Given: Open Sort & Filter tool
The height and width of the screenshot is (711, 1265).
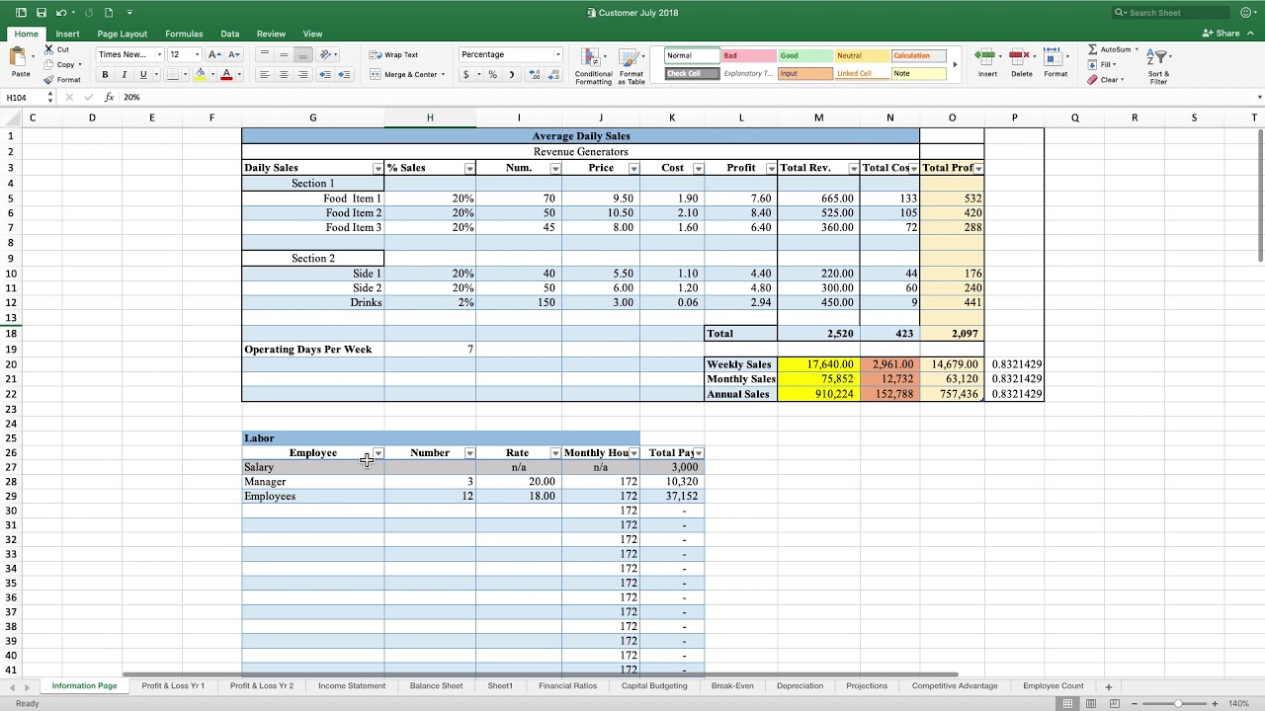Looking at the screenshot, I should [1158, 65].
